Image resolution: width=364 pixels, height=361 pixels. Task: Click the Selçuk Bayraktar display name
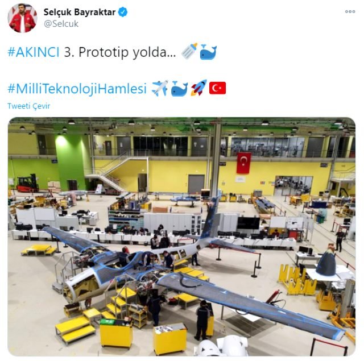pyautogui.click(x=80, y=12)
